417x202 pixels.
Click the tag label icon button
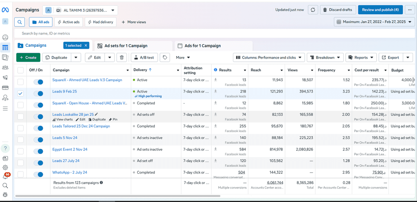click(x=165, y=57)
